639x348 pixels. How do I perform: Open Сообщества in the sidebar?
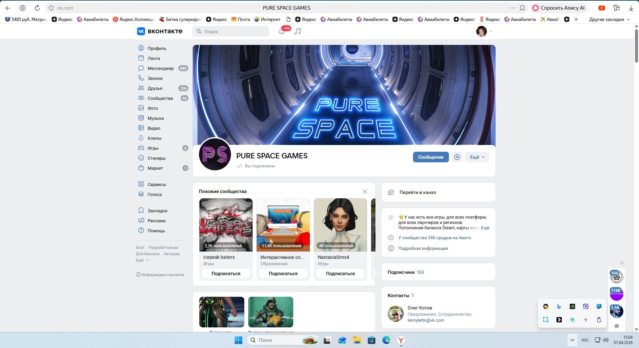pyautogui.click(x=160, y=98)
